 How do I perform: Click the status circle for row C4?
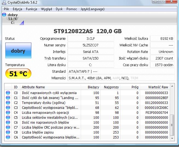point(8,112)
